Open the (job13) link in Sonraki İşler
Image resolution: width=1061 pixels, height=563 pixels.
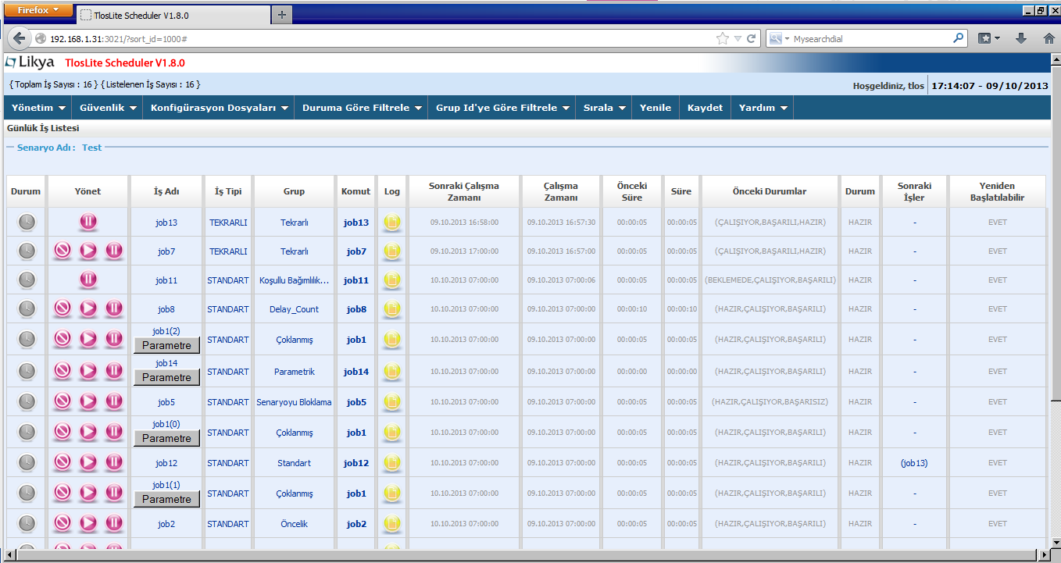pos(914,463)
